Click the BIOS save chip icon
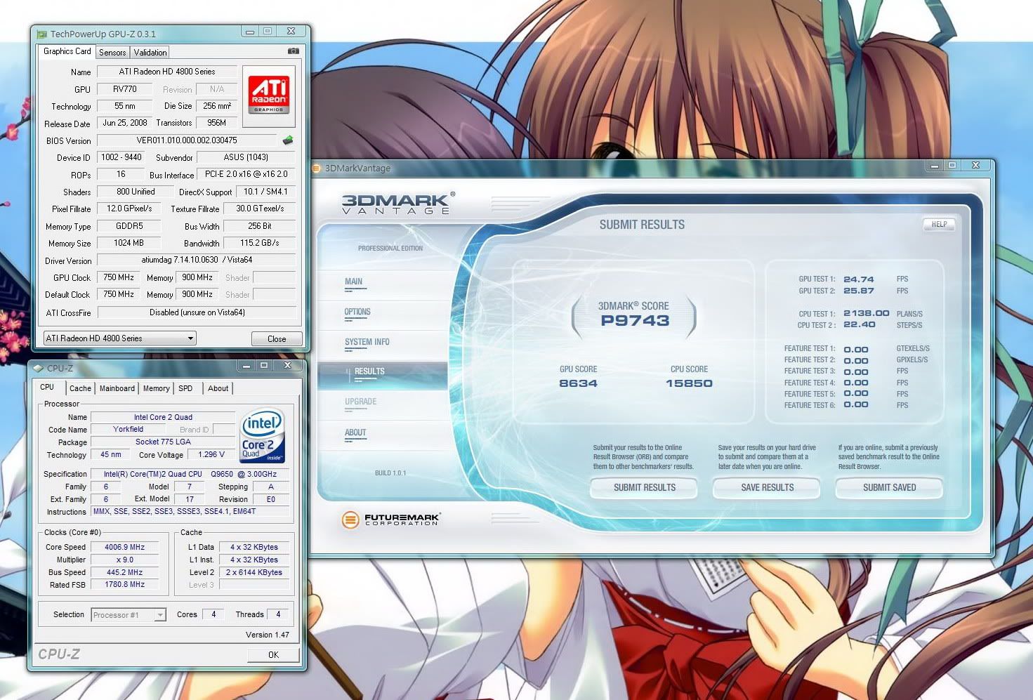The image size is (1033, 700). coord(287,140)
